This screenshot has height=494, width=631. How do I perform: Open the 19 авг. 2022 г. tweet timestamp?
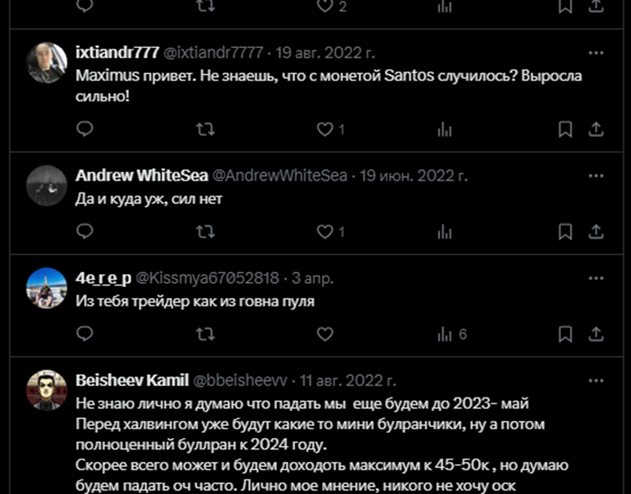pos(325,52)
